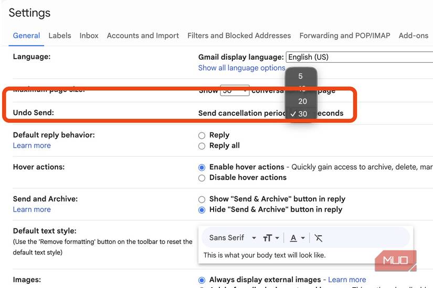Open Gmail display language dropdown
The image size is (433, 288).
pyautogui.click(x=360, y=57)
